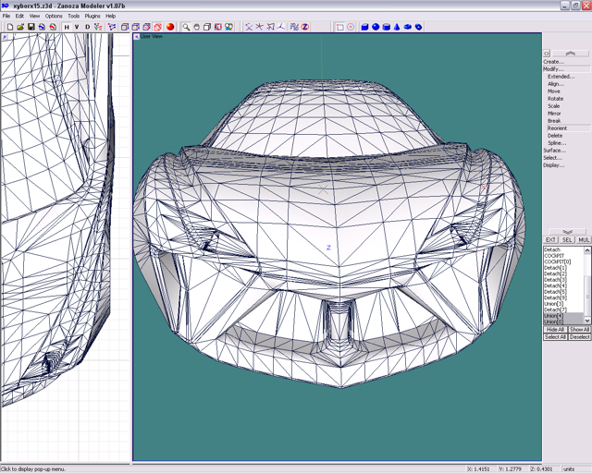Collapse the Modify... command group
This screenshot has height=473, width=592.
(553, 69)
